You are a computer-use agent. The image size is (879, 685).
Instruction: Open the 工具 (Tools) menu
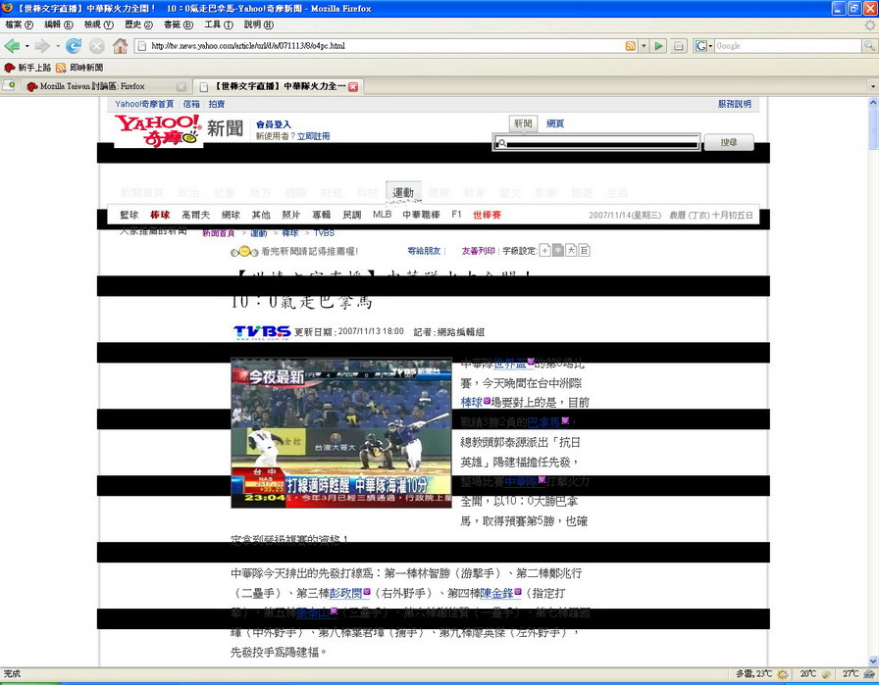coord(219,24)
